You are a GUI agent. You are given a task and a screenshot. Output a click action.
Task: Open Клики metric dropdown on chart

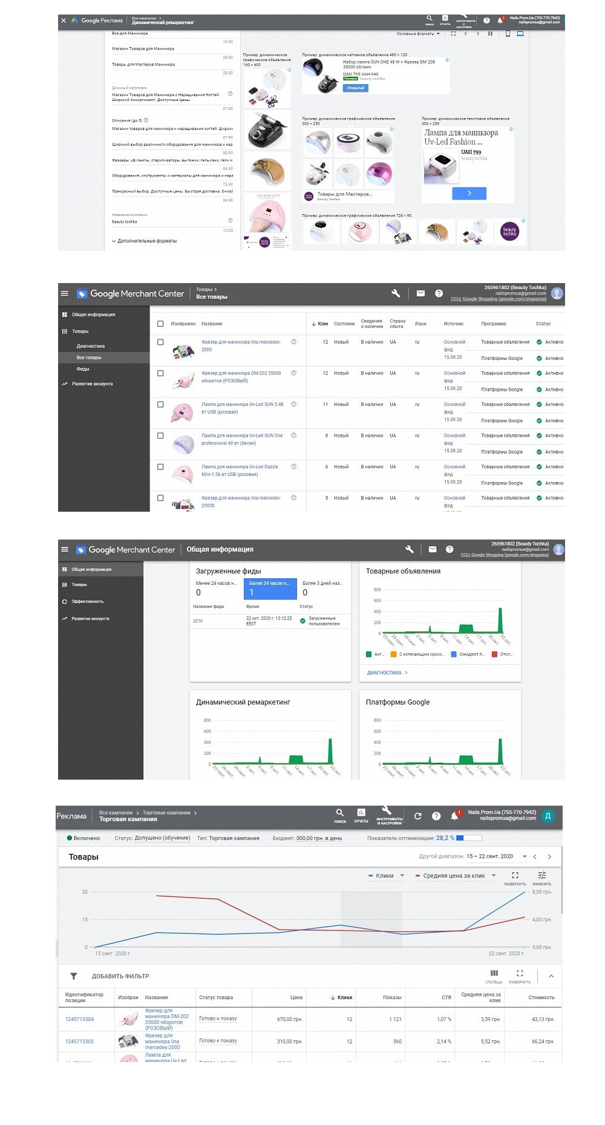(x=387, y=876)
